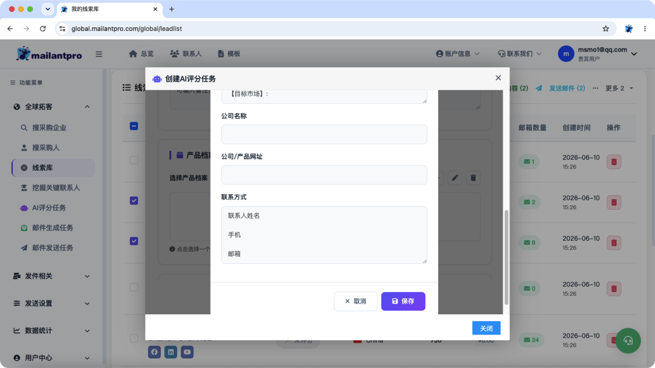Click 发送邮件 (2) action link
The width and height of the screenshot is (655, 368).
point(561,88)
